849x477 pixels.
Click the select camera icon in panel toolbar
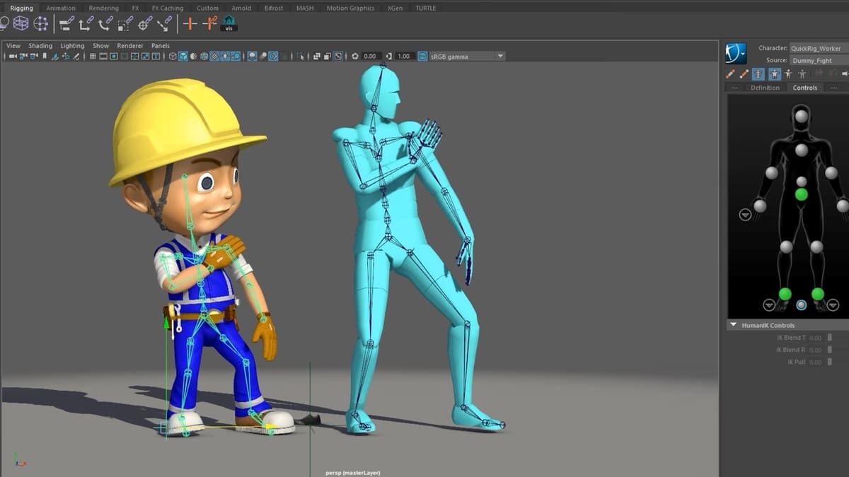pos(13,56)
